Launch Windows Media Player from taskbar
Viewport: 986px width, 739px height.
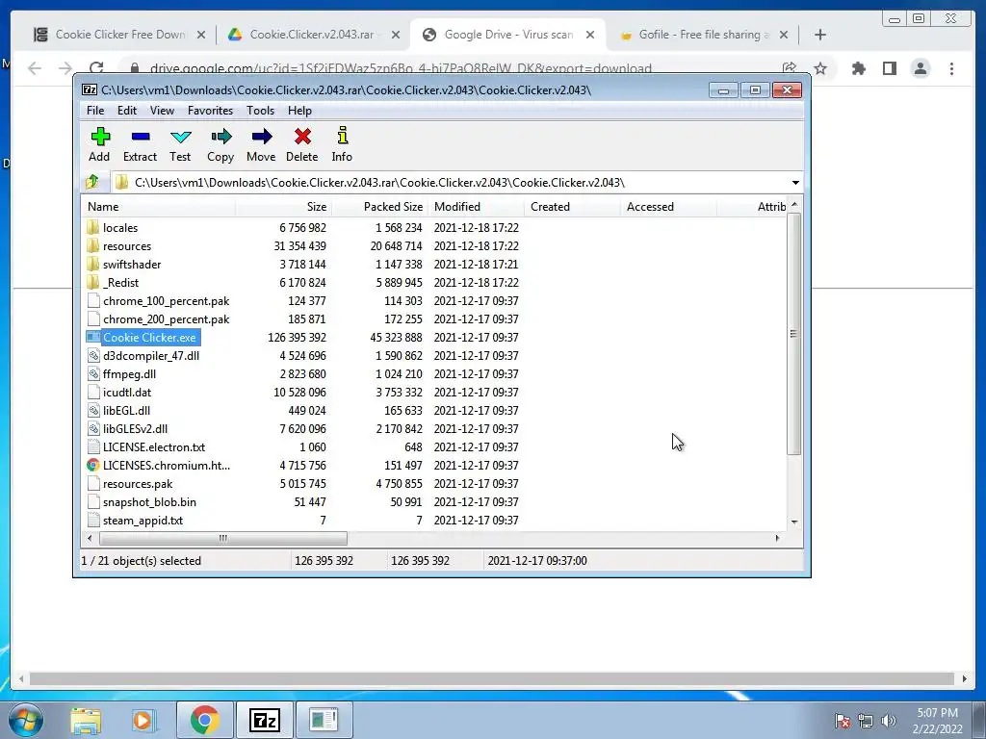tap(143, 720)
